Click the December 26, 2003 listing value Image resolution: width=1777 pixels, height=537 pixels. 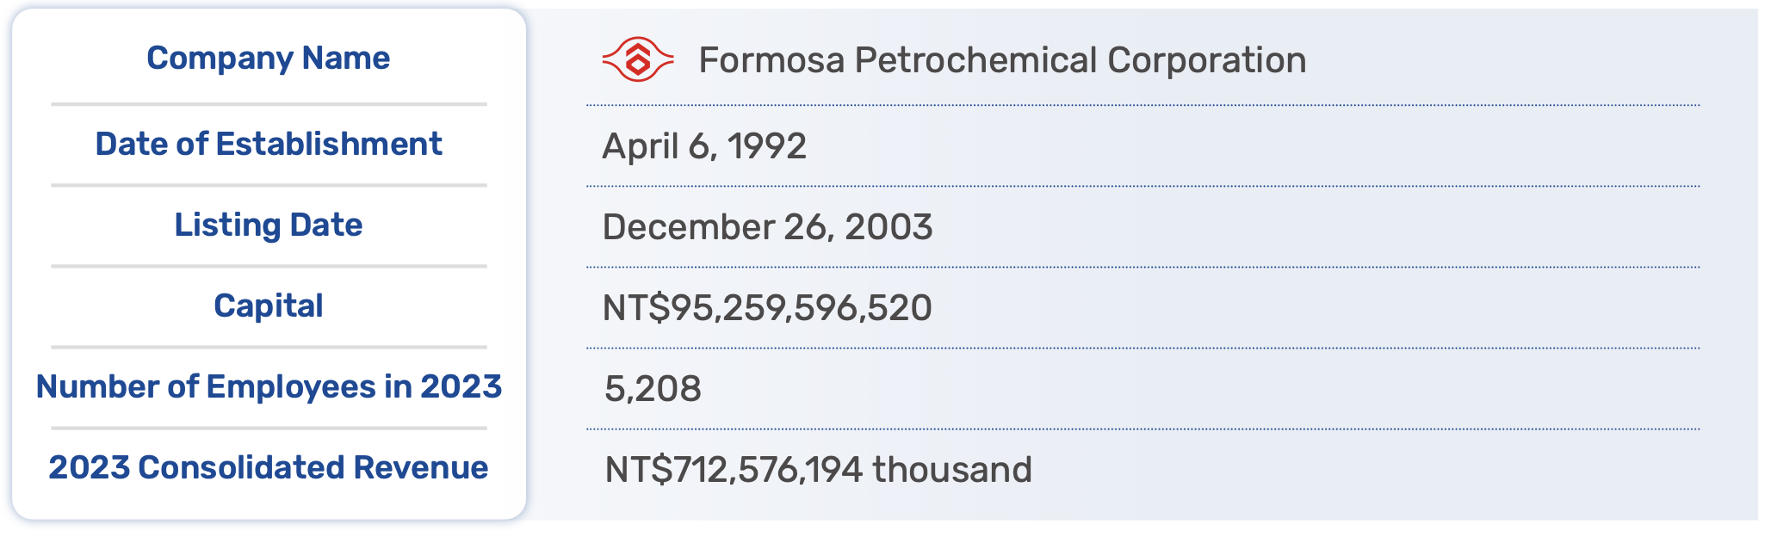(x=767, y=227)
